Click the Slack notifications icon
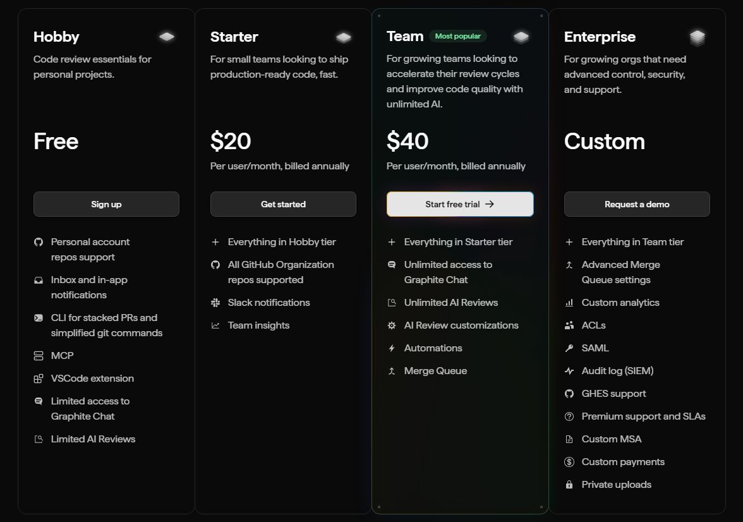Viewport: 743px width, 522px height. pyautogui.click(x=215, y=303)
